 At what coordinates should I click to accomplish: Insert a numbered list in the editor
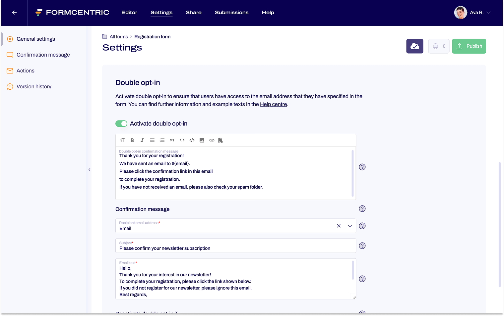point(162,140)
